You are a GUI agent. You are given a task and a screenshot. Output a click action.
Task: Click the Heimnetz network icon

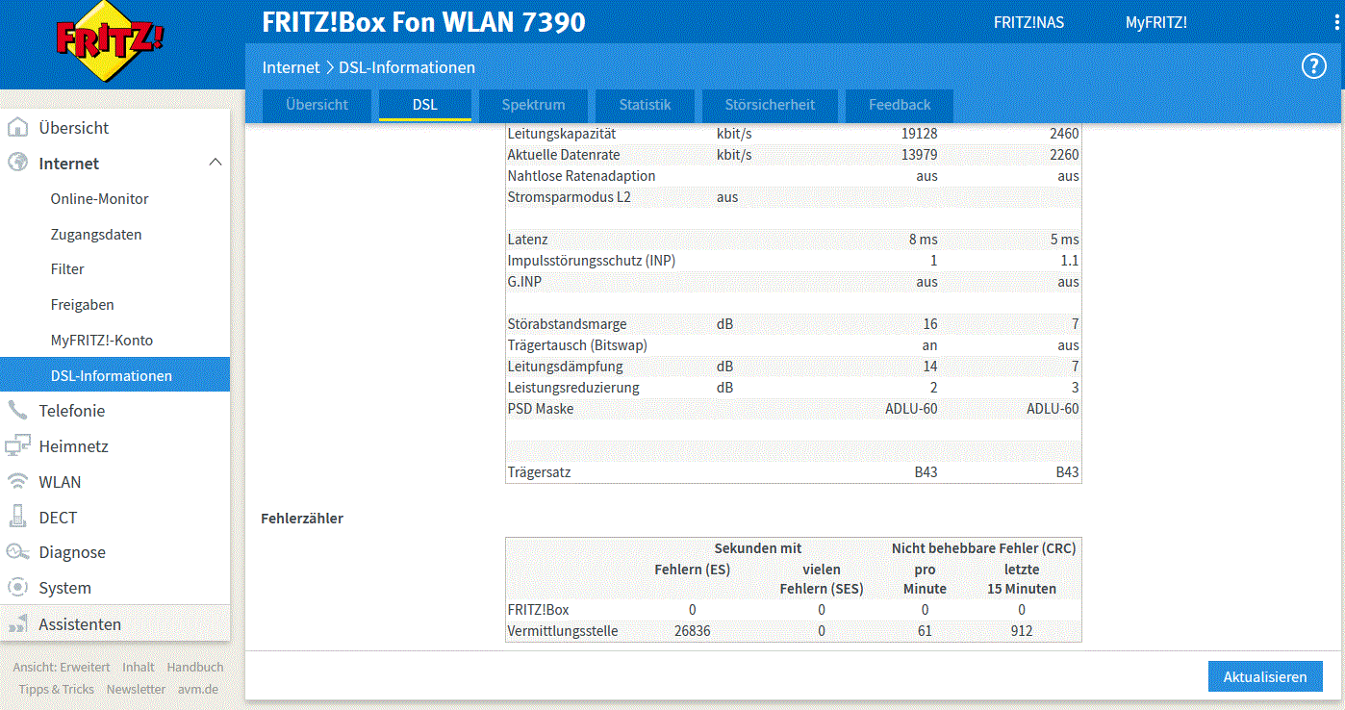(17, 445)
